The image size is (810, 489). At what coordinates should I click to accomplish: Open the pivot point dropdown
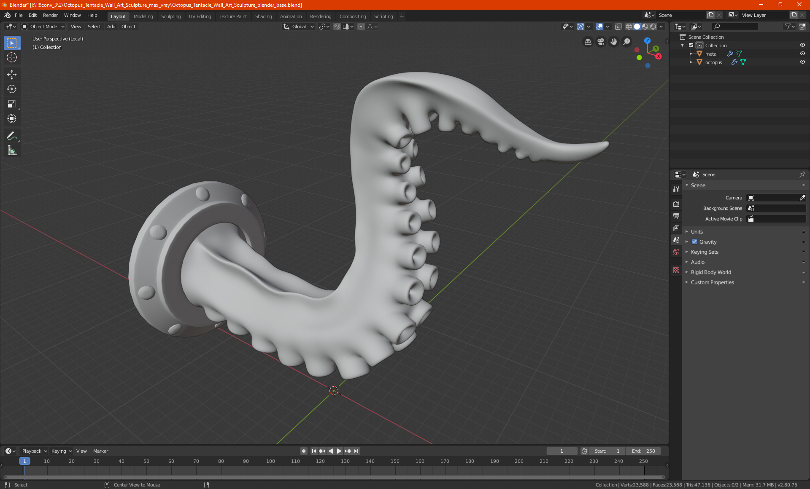324,27
